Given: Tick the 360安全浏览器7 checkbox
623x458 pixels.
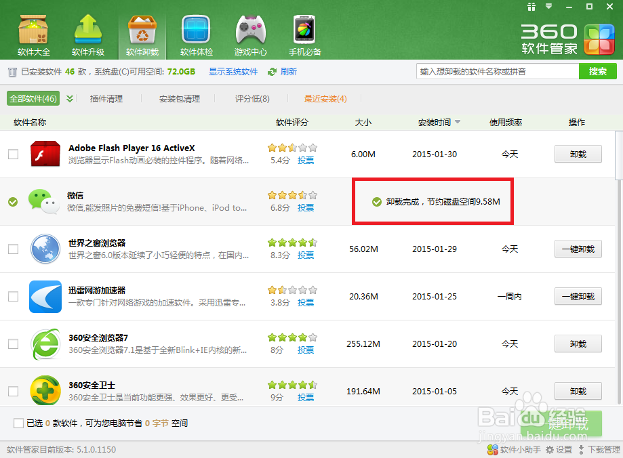Looking at the screenshot, I should coord(13,344).
